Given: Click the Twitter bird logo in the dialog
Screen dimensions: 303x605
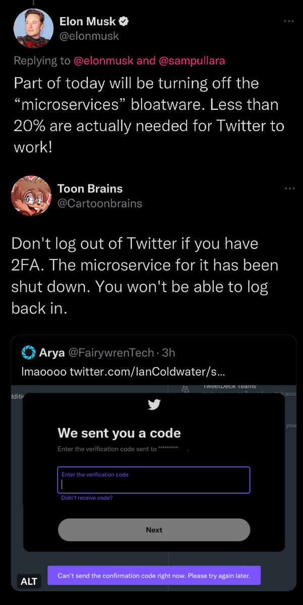Looking at the screenshot, I should pyautogui.click(x=154, y=405).
